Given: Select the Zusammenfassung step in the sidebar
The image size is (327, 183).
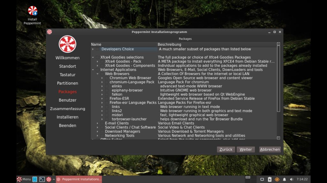Looking at the screenshot, I should pos(67,109).
